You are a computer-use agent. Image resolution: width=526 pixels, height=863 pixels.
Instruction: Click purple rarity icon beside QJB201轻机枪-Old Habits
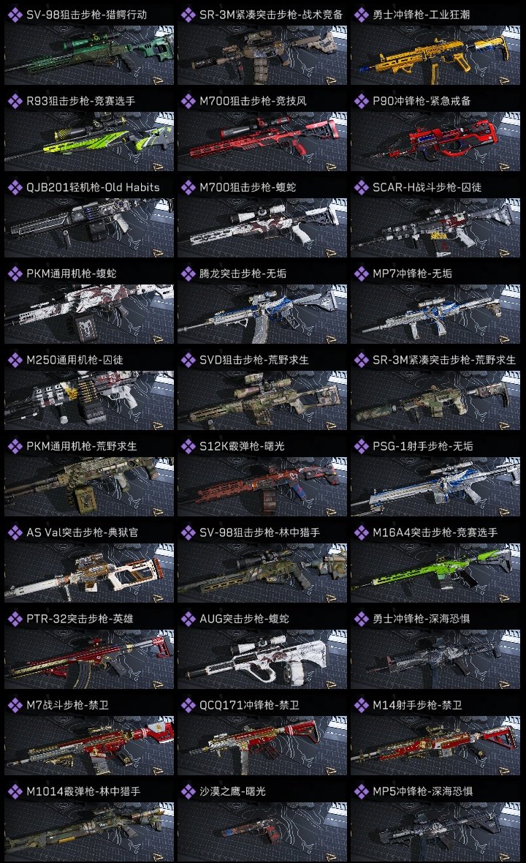(15, 187)
